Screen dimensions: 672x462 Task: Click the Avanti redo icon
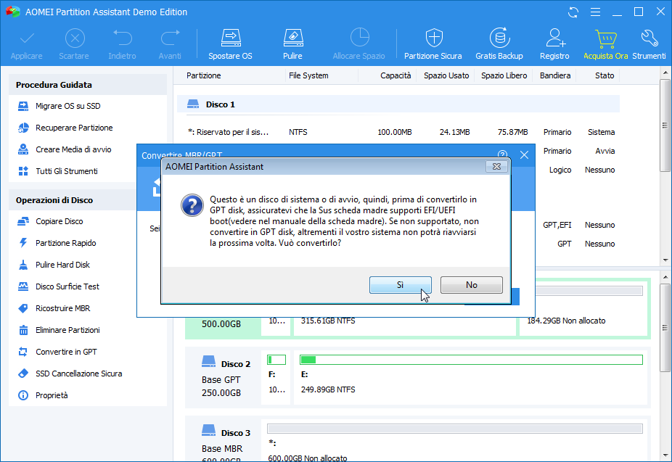click(170, 44)
